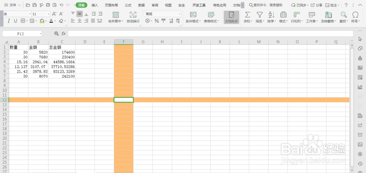
Task: Click the yellow fill color button
Action: [x=42, y=21]
